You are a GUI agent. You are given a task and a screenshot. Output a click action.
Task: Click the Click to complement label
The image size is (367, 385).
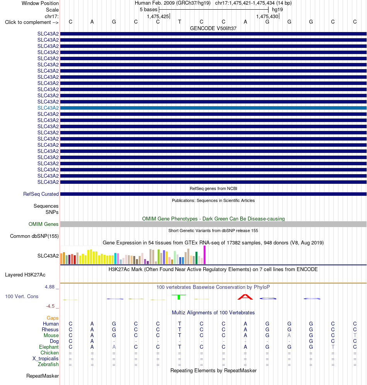[32, 22]
